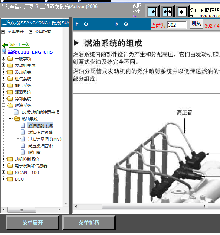Click the top 菜单折叠 label
The image size is (220, 235).
coord(43,32)
